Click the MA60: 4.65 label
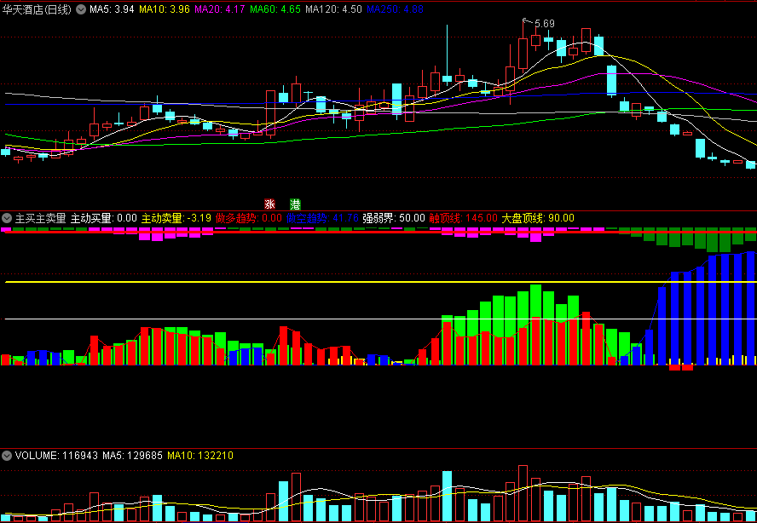 click(x=275, y=9)
